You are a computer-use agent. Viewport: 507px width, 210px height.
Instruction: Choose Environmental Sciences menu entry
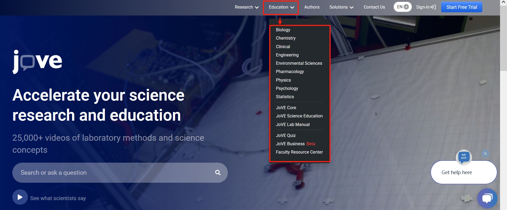tap(299, 63)
